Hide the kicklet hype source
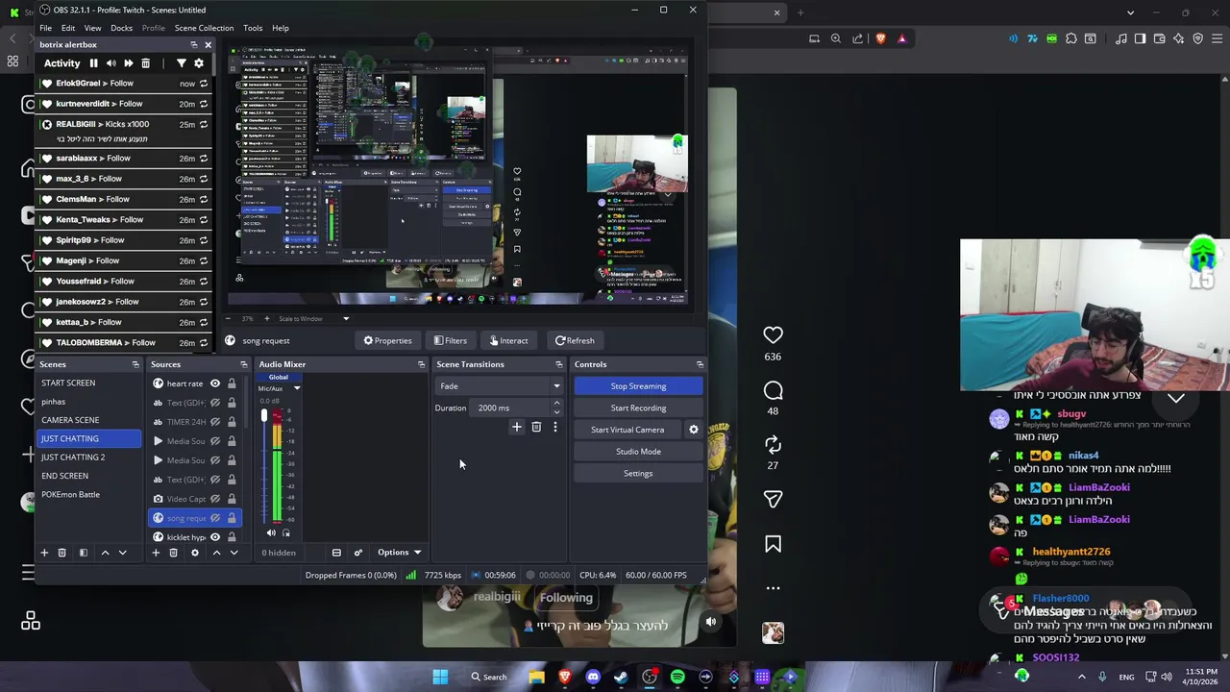 (x=215, y=537)
